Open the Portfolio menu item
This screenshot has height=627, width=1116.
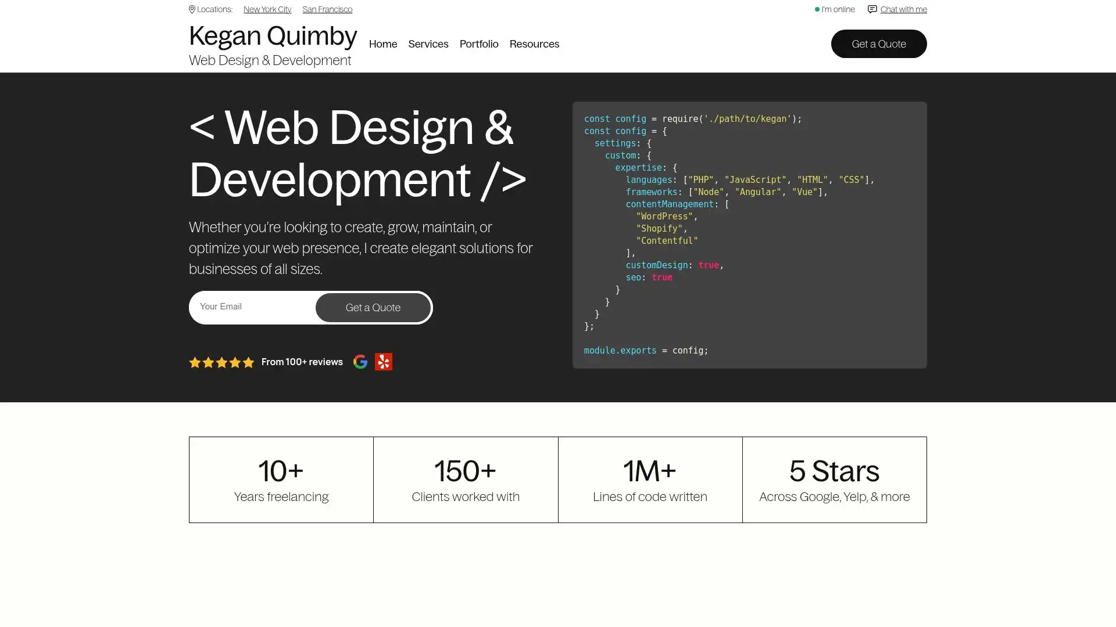pos(479,44)
